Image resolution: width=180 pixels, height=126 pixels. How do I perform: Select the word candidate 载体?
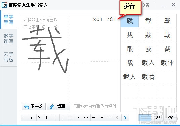coord(167,63)
